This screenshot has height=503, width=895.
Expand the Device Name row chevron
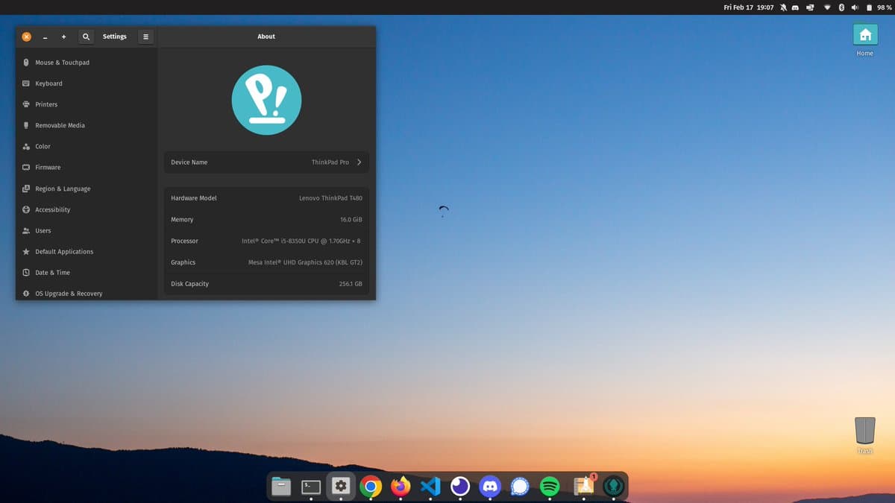pos(359,162)
